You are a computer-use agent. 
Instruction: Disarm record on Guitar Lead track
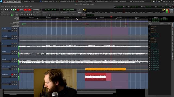click(x=12, y=74)
